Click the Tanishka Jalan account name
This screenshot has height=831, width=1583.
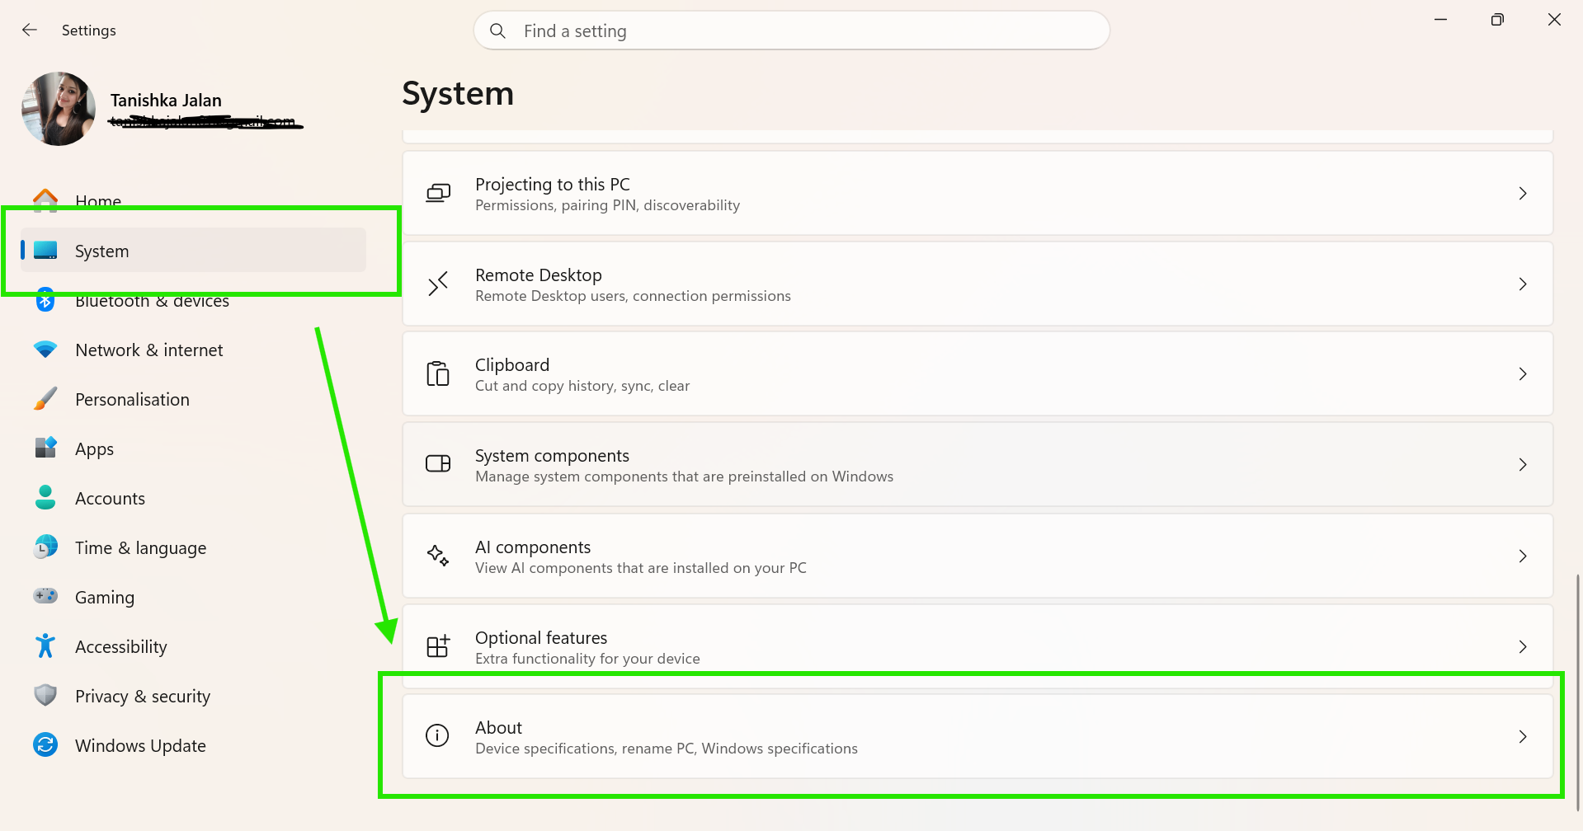(166, 100)
